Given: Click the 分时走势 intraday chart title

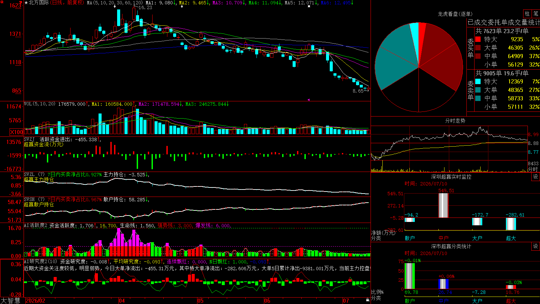Looking at the screenshot, I should coord(455,121).
